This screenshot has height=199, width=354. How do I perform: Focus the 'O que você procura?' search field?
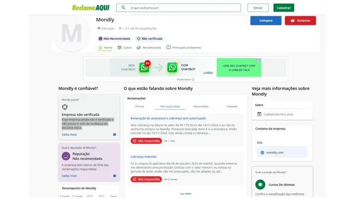point(178,8)
